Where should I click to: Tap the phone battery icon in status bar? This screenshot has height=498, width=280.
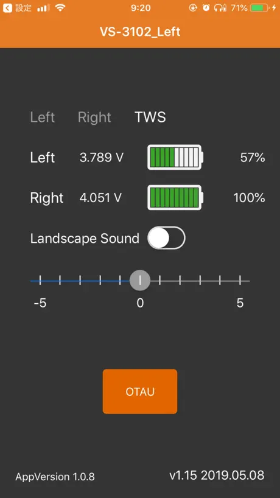pyautogui.click(x=259, y=9)
